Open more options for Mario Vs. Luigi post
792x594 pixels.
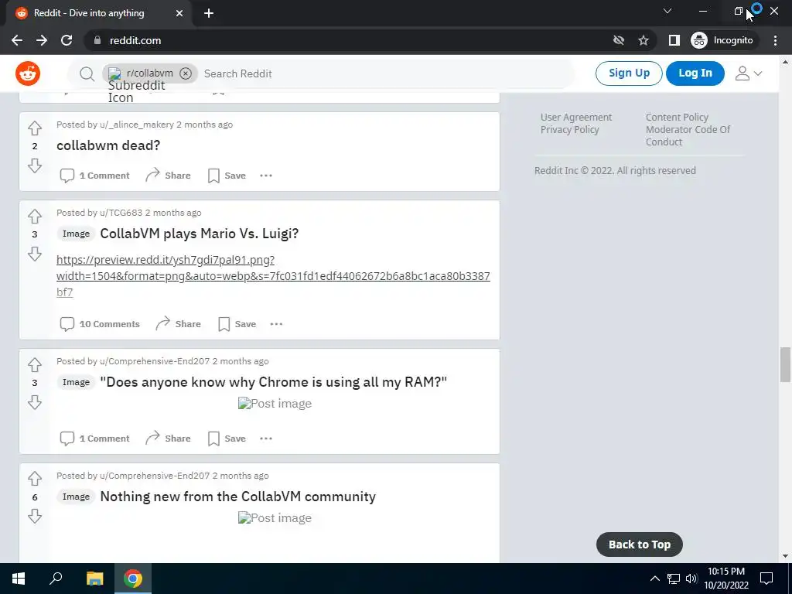276,324
